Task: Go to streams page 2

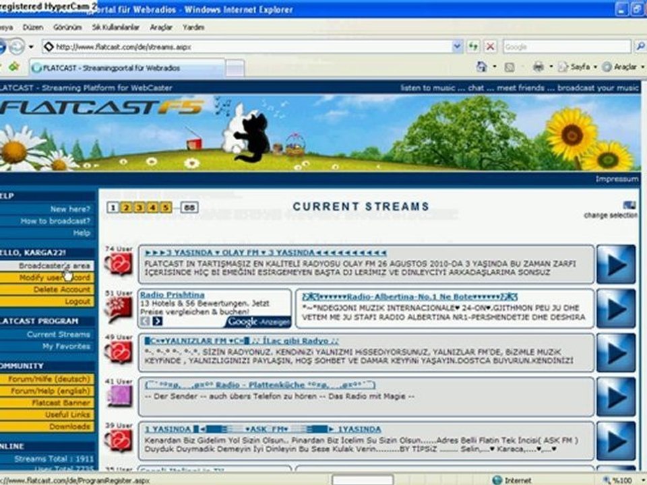Action: tap(126, 207)
